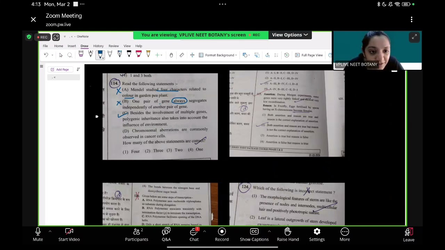Toggle the Mute microphone button

coord(38,234)
